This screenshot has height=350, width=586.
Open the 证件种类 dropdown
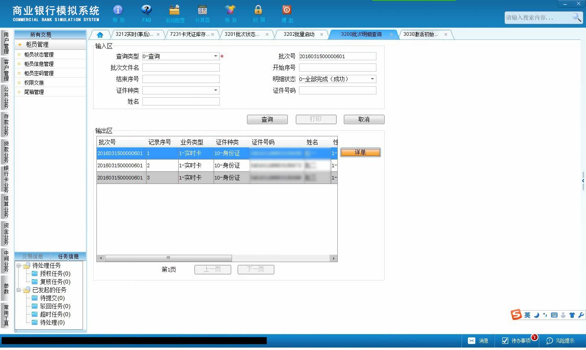216,90
